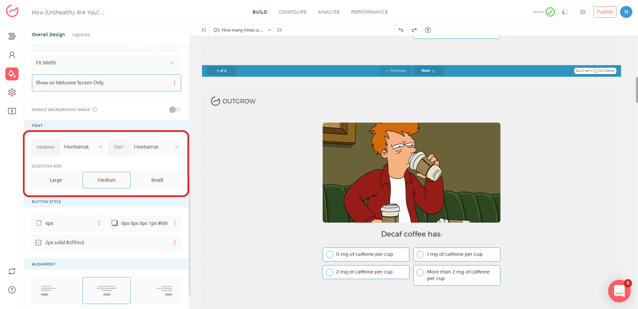Image resolution: width=638 pixels, height=309 pixels.
Task: Open the Layouts tab
Action: coord(81,35)
